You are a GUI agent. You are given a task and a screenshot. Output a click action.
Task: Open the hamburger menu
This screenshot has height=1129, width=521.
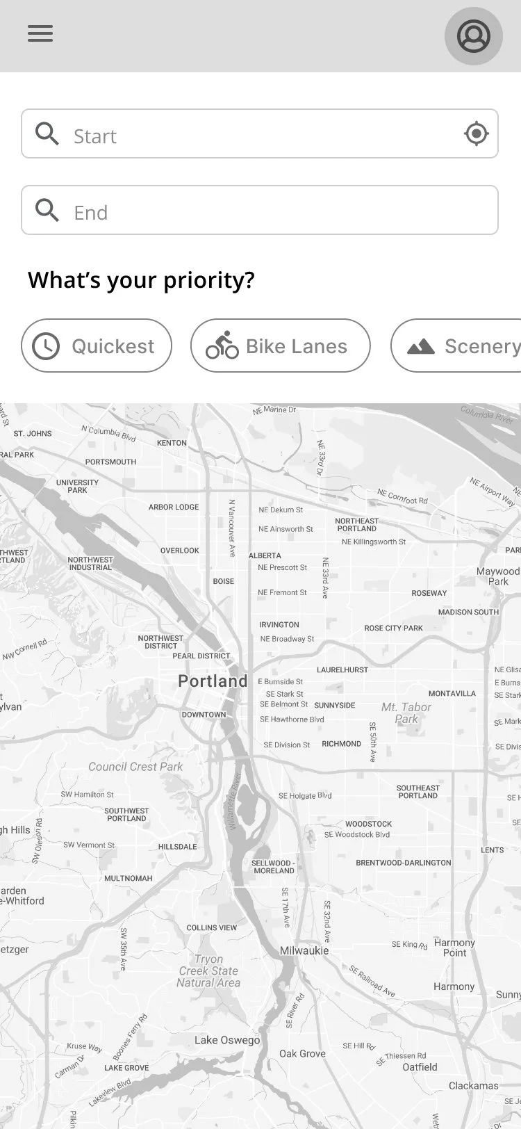[x=40, y=33]
